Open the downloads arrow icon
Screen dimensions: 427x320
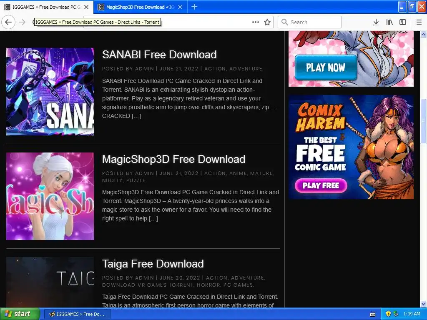coord(376,22)
